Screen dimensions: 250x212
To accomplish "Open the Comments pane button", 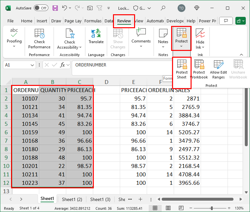I will pos(226,21).
